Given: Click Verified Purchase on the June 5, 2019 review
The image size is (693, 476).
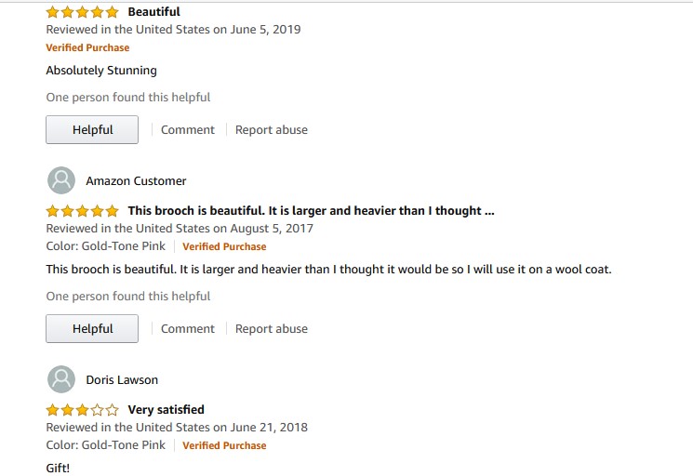Looking at the screenshot, I should pos(87,48).
